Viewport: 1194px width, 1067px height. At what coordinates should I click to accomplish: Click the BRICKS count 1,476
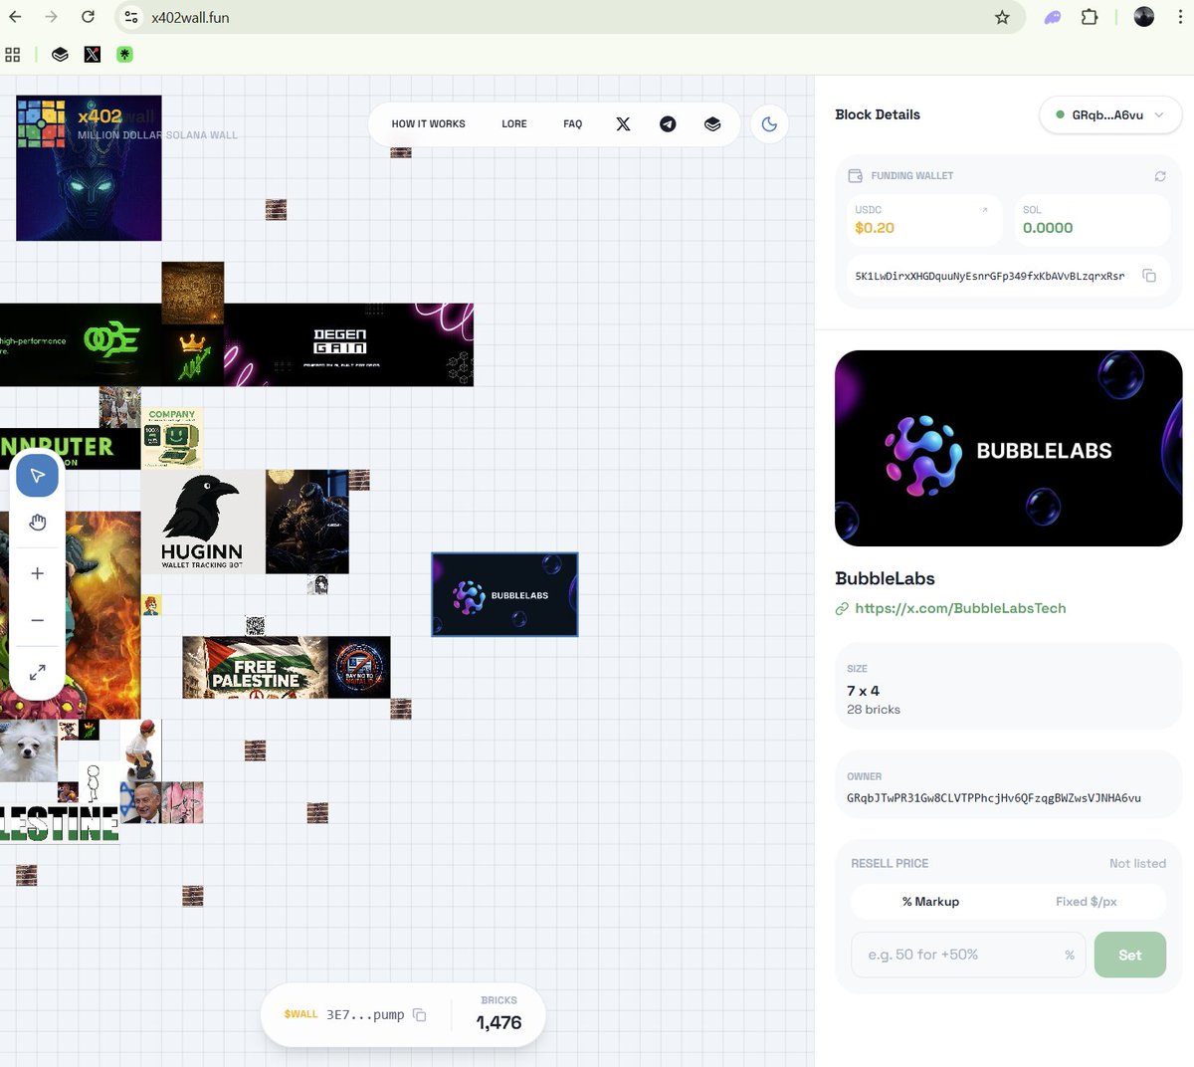498,1022
